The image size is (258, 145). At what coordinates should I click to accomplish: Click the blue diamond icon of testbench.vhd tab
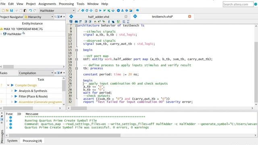(x=135, y=16)
